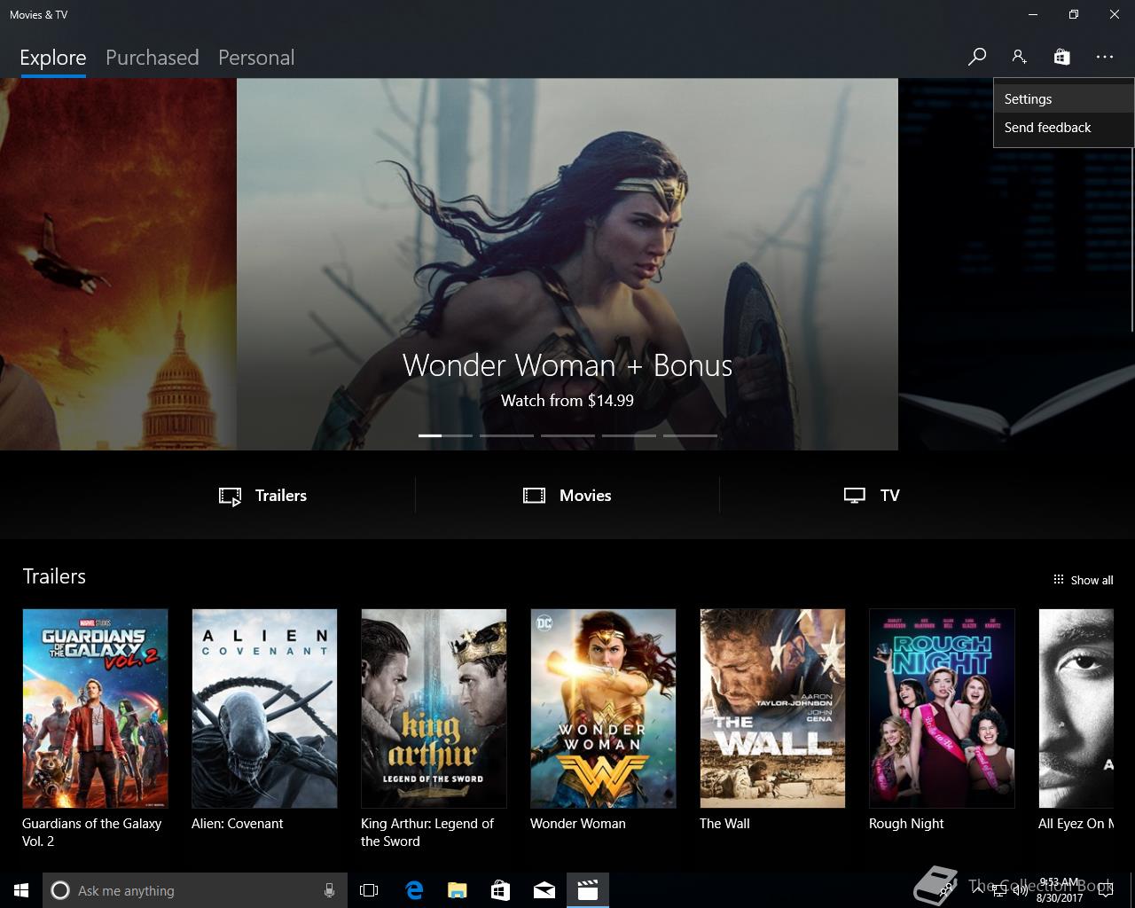The width and height of the screenshot is (1135, 908).
Task: Close the Movies & TV window
Action: point(1115,14)
